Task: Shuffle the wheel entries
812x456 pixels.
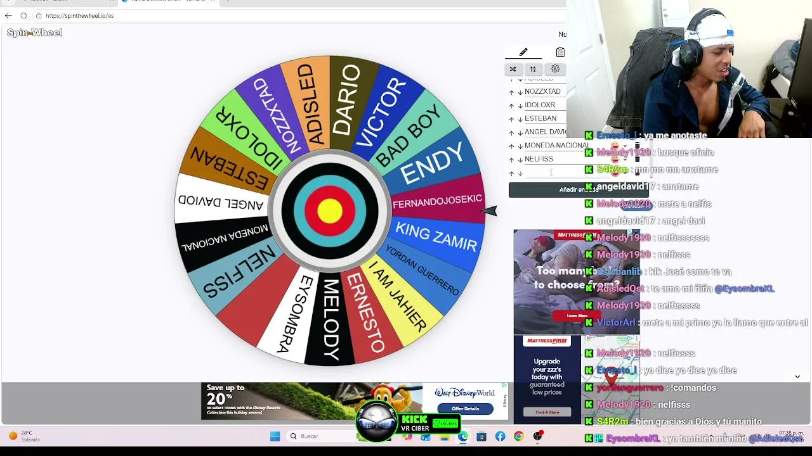Action: click(513, 69)
